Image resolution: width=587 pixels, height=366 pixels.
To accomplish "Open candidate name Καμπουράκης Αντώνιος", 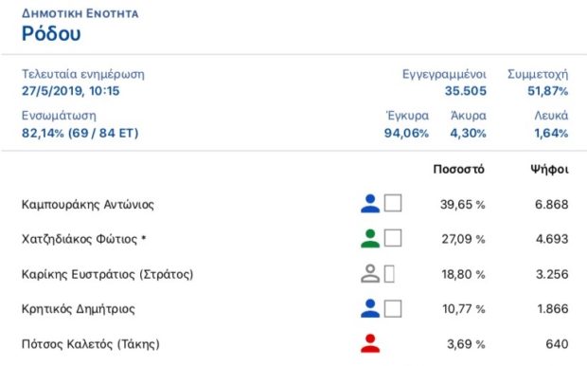I will [x=88, y=205].
